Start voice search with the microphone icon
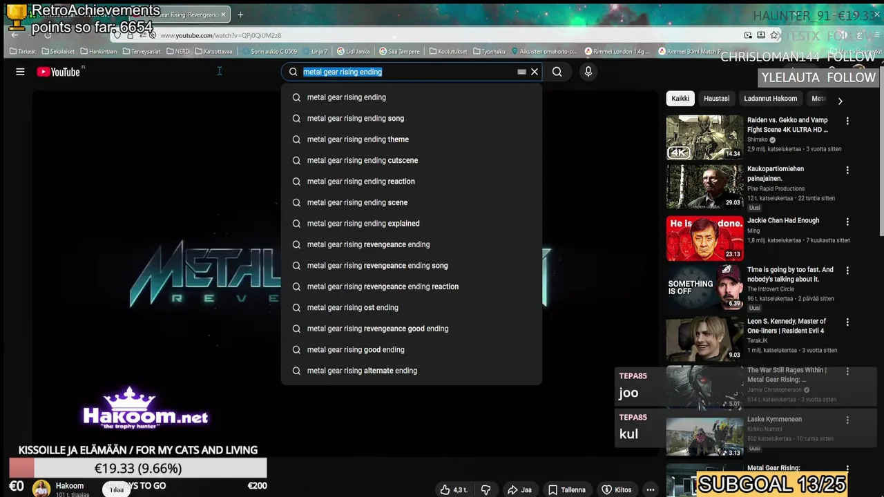The width and height of the screenshot is (884, 497). tap(588, 72)
